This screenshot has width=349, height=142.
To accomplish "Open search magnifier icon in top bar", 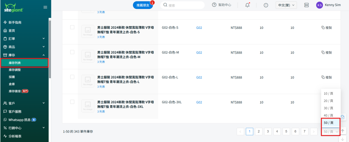I will 165,5.
